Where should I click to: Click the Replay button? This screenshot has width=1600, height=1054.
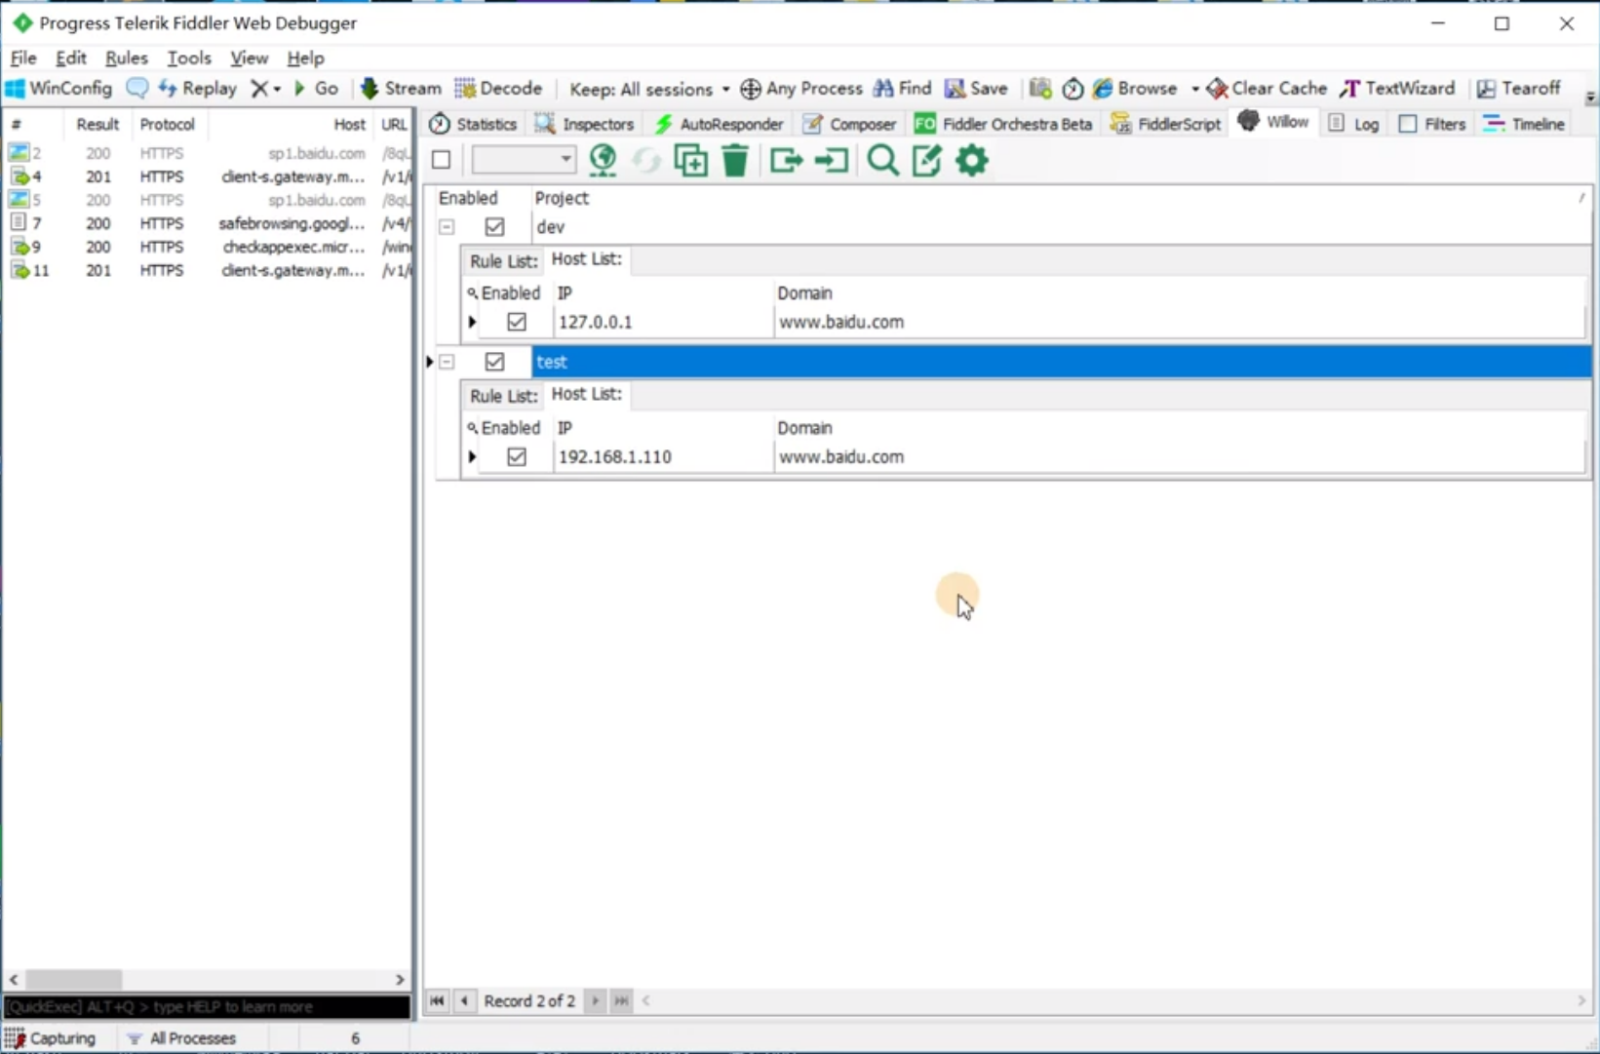click(198, 89)
